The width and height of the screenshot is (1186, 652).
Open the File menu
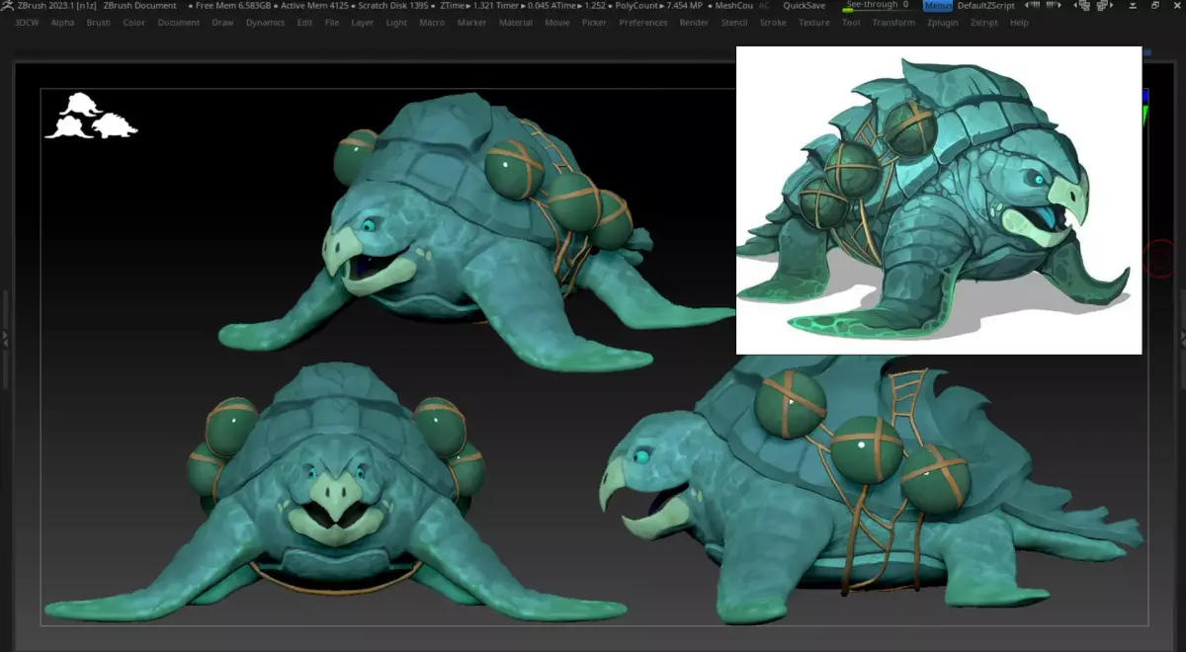332,23
